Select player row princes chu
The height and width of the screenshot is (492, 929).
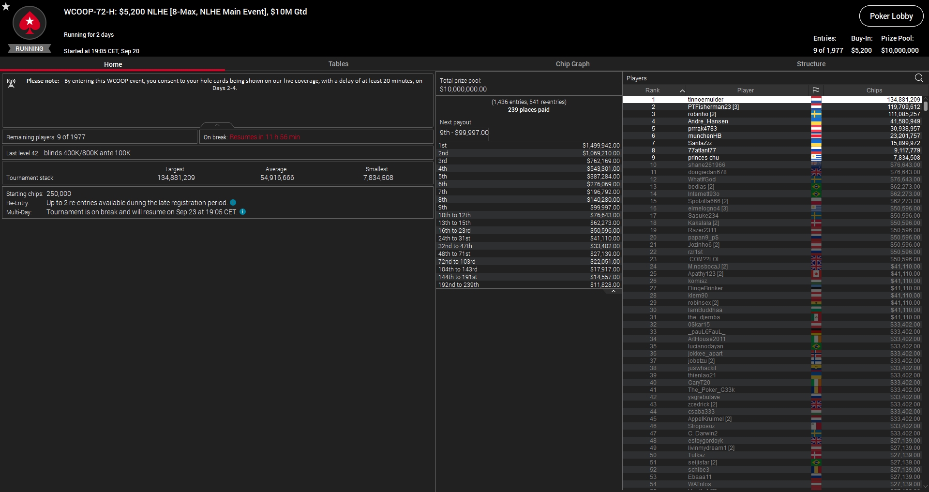(x=772, y=158)
